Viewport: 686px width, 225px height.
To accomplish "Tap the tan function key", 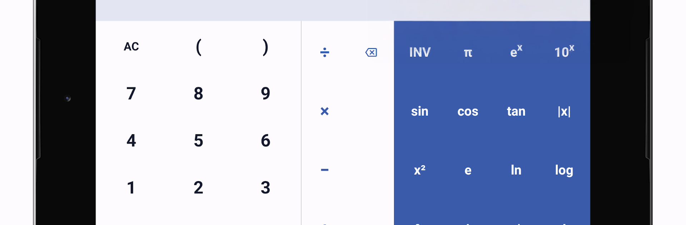I will coord(516,111).
